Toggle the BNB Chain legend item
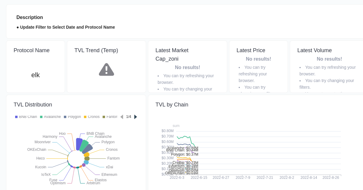The width and height of the screenshot is (363, 190). click(26, 117)
